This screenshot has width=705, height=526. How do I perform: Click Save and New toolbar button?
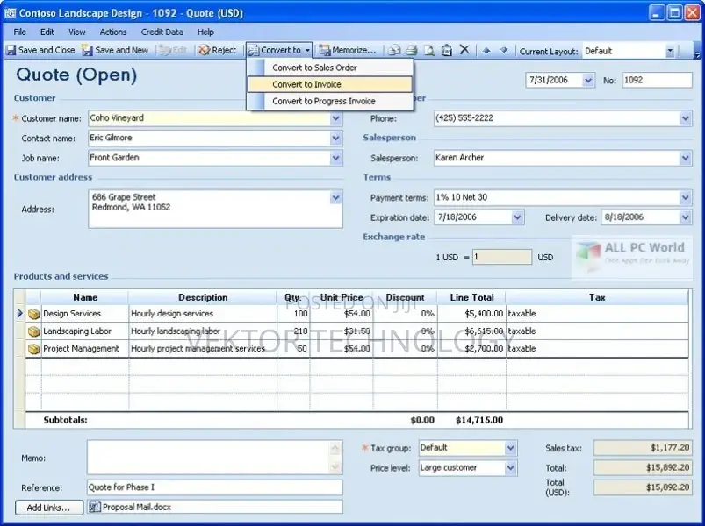[x=115, y=50]
